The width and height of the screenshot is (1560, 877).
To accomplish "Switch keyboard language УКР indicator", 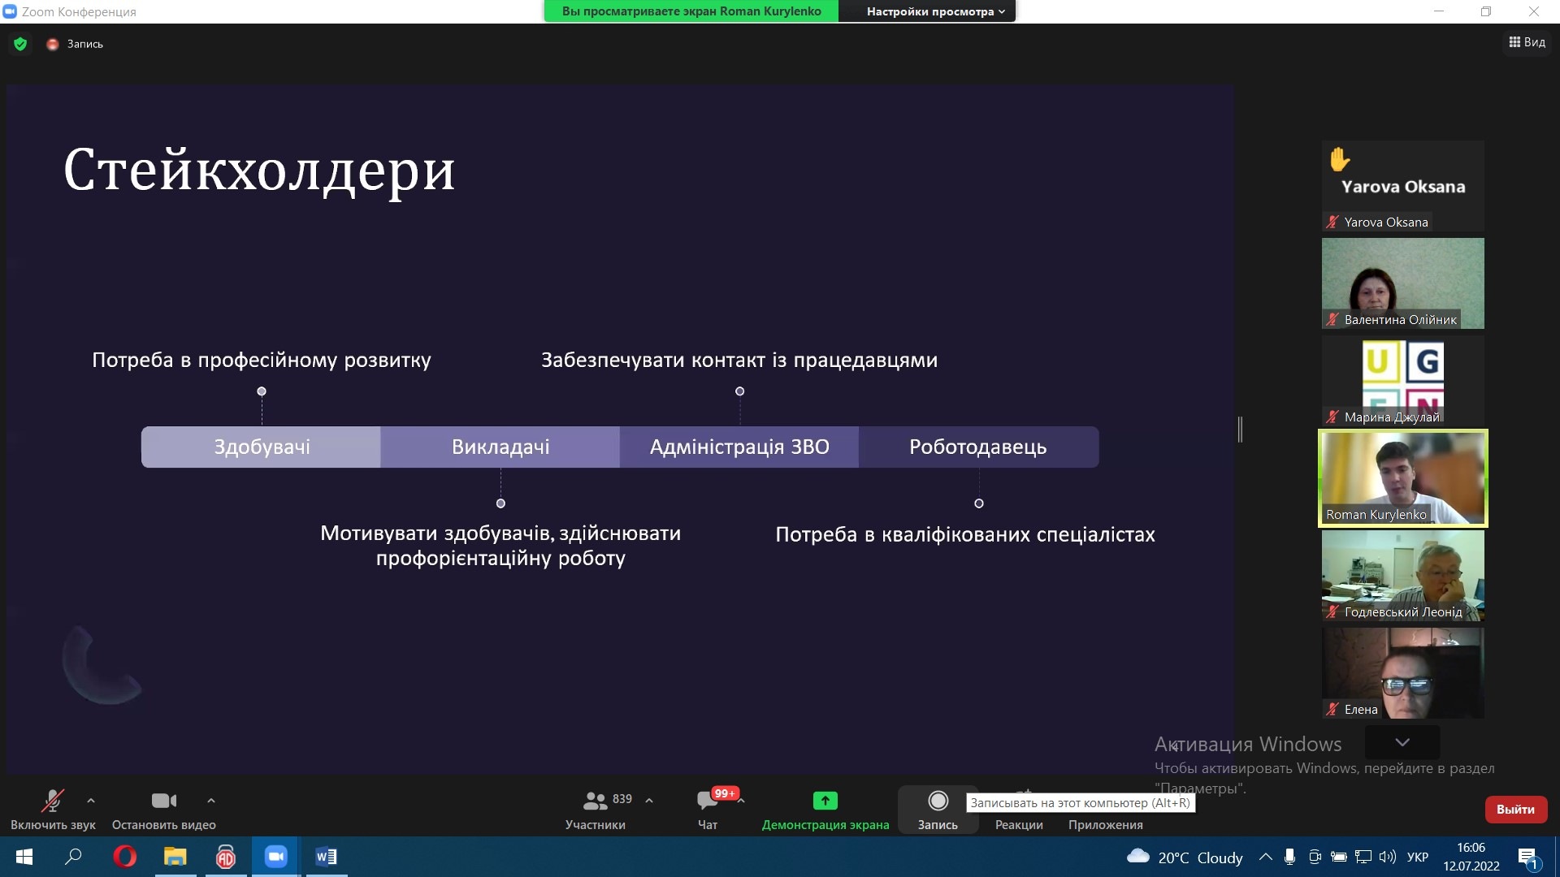I will click(x=1417, y=857).
